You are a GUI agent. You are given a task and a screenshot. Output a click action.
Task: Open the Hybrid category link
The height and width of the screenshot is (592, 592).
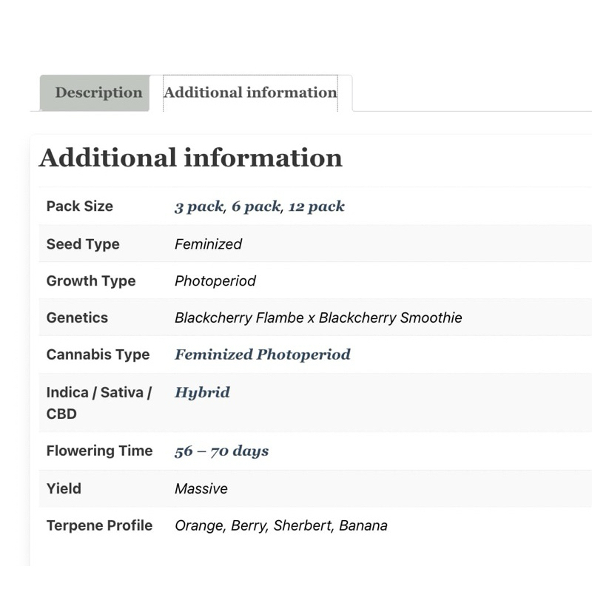(x=202, y=393)
